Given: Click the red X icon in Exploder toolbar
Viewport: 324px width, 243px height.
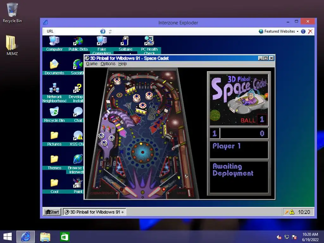Looking at the screenshot, I should (310, 31).
